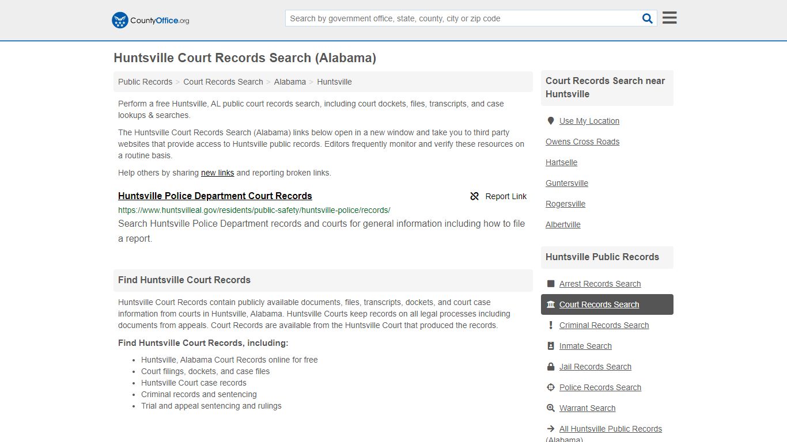Click the magnifier search icon
Viewport: 787px width, 442px height.
click(x=648, y=18)
